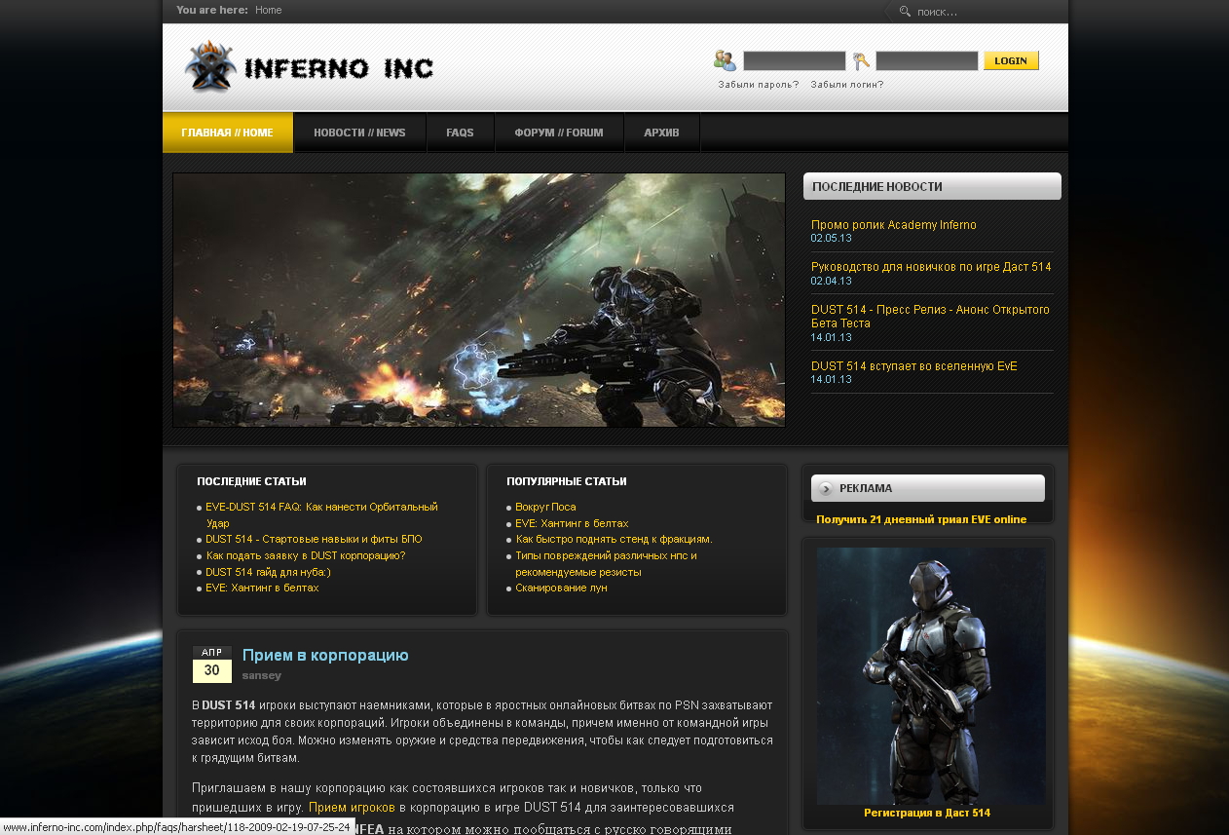Click the armored soldier advertisement image
Image resolution: width=1229 pixels, height=835 pixels.
[x=931, y=675]
